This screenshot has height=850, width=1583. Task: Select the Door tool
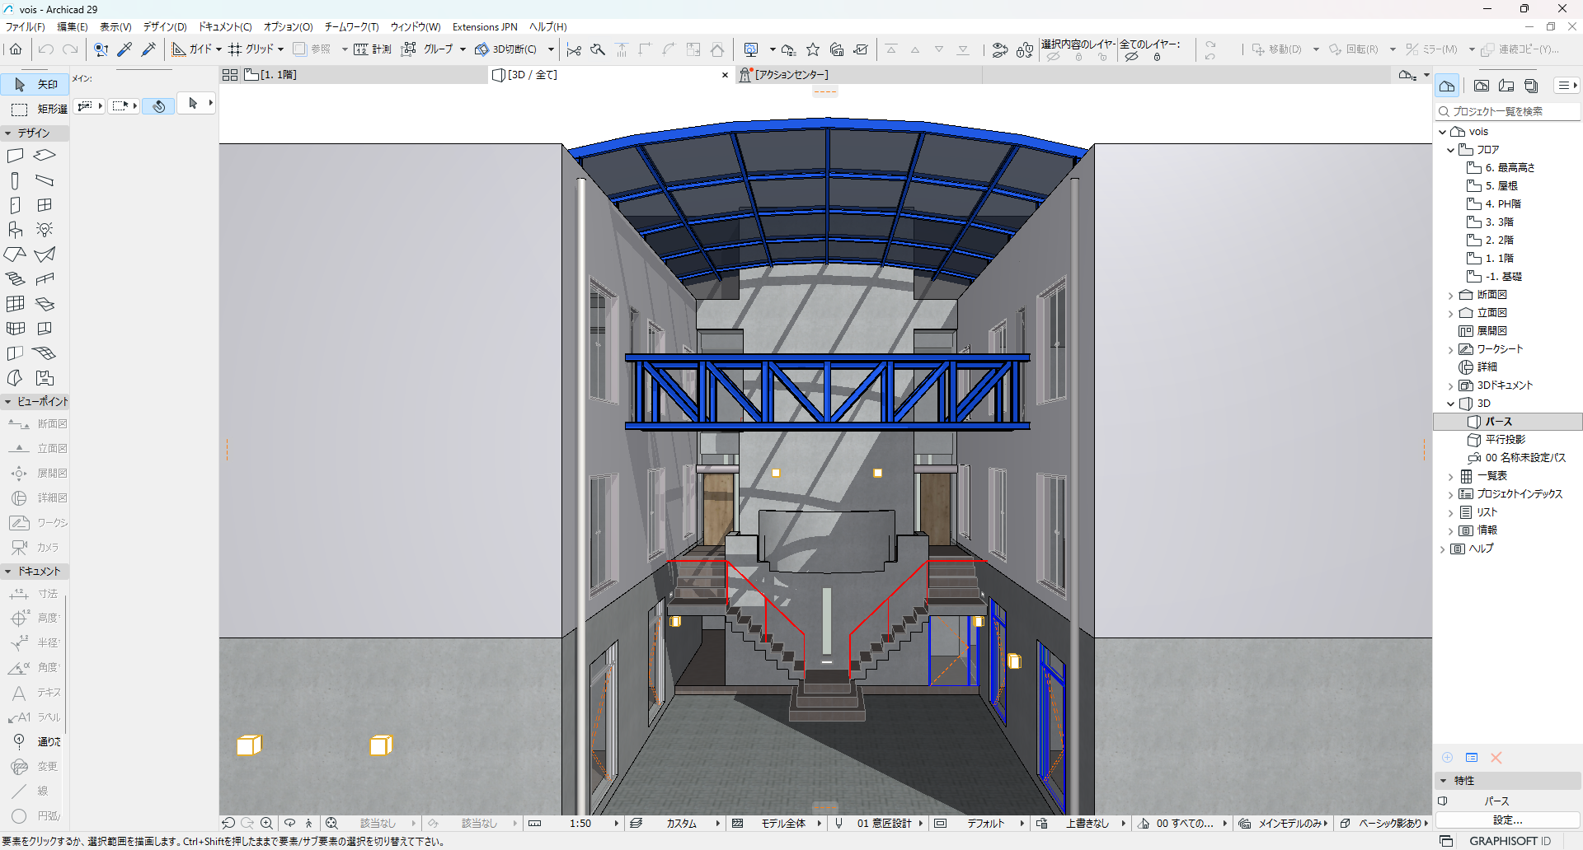click(x=14, y=204)
